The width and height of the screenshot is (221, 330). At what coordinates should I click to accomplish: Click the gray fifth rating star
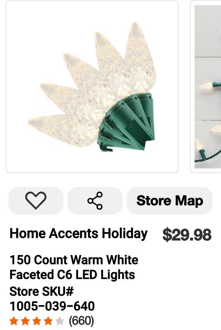[x=59, y=321]
